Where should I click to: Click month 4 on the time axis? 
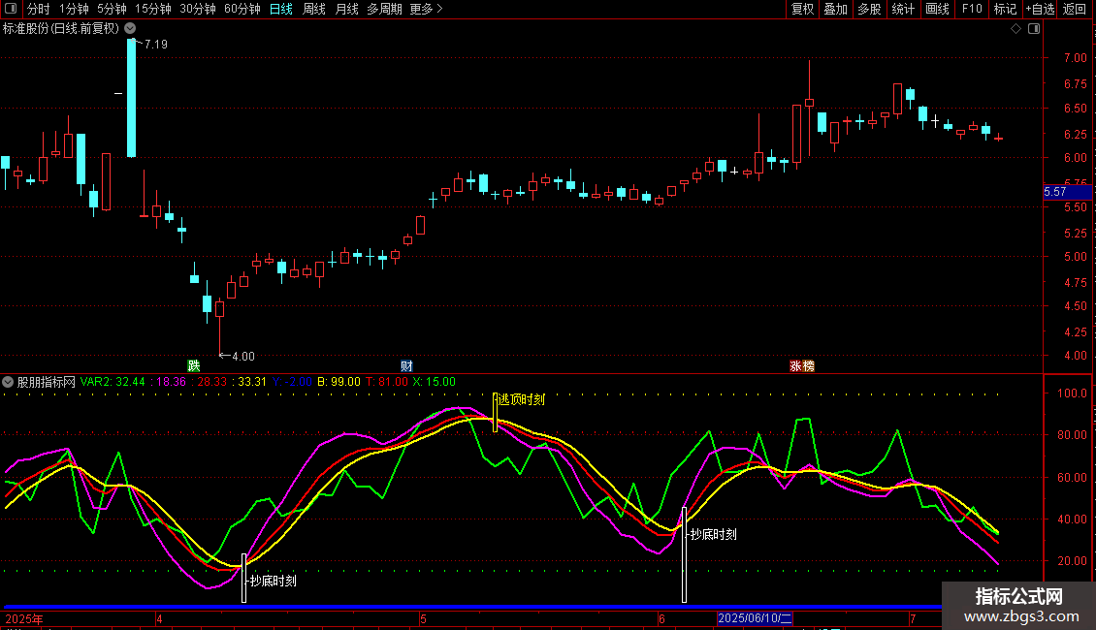pos(159,618)
